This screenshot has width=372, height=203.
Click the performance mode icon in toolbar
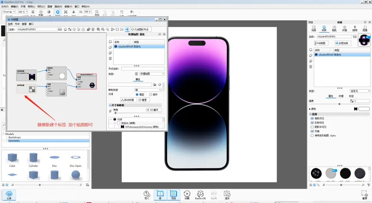tap(41, 12)
